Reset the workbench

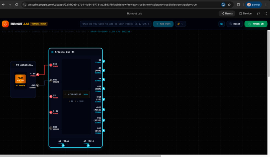click(235, 24)
